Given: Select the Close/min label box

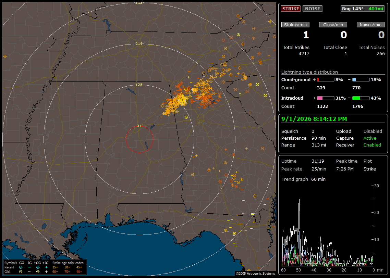Looking at the screenshot, I should pyautogui.click(x=333, y=25).
